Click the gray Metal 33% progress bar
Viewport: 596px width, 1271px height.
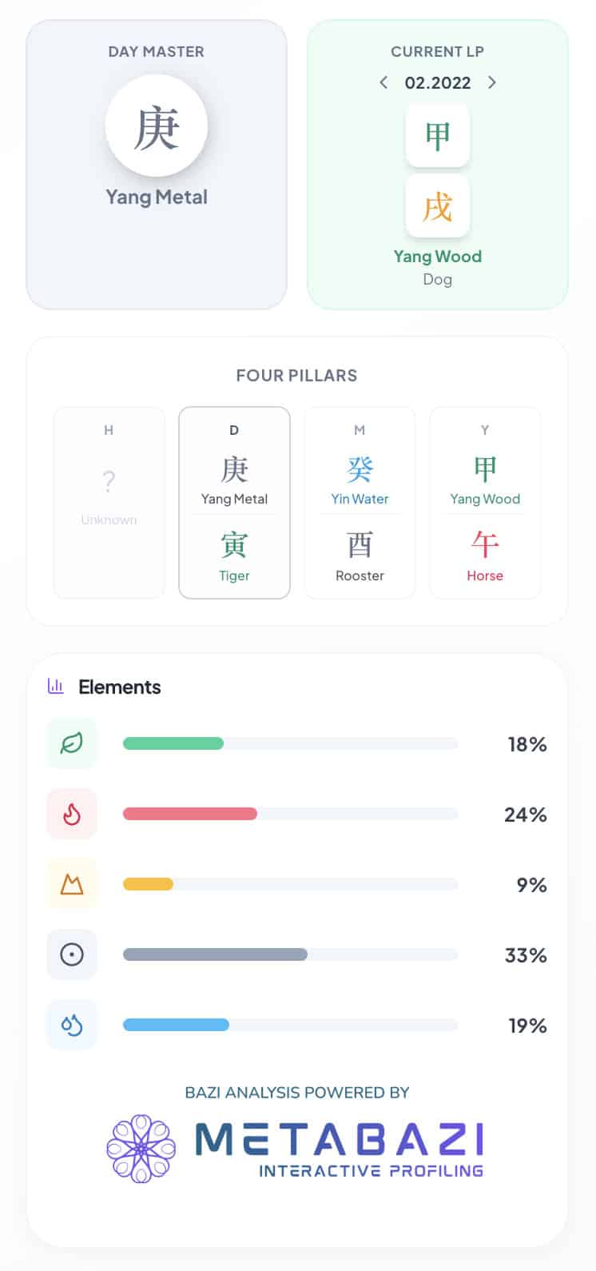[x=215, y=954]
